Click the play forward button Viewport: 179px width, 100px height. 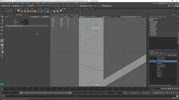171,89
